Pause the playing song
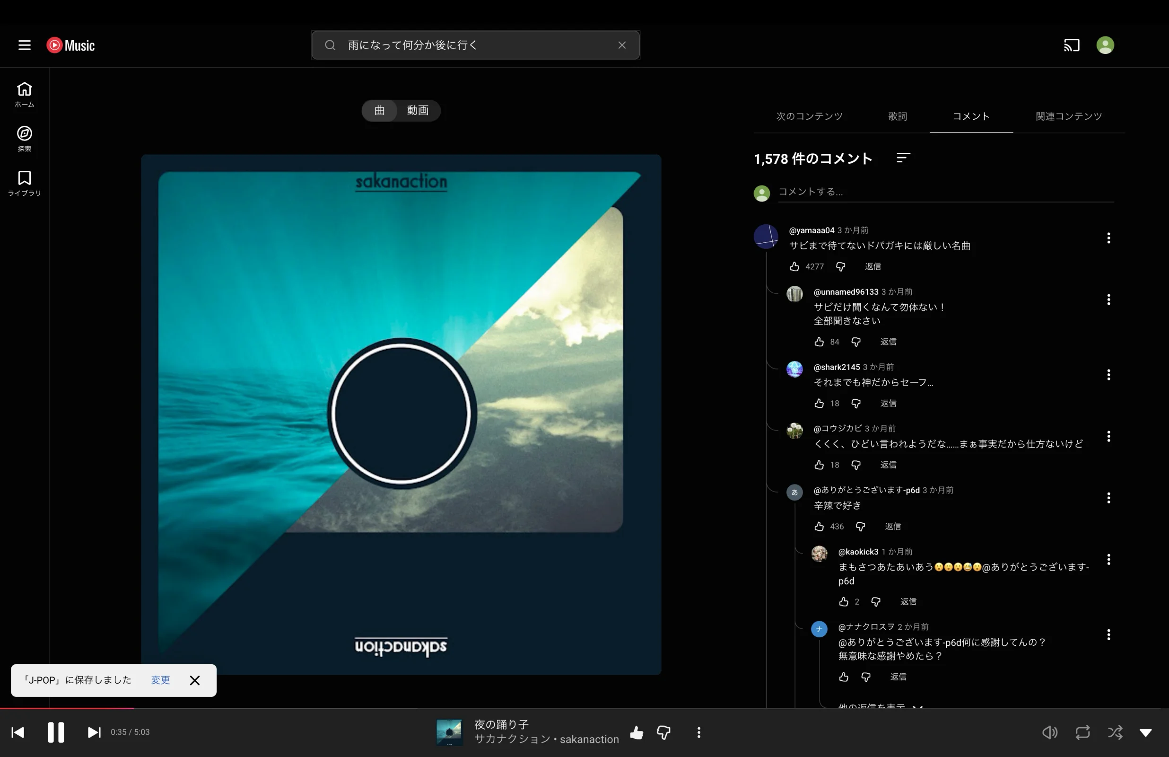This screenshot has height=757, width=1169. point(56,732)
